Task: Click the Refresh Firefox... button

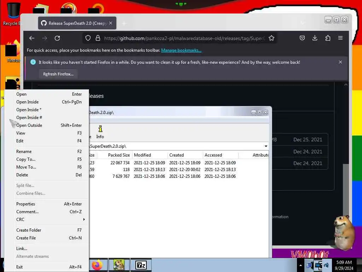Action: 58,74
